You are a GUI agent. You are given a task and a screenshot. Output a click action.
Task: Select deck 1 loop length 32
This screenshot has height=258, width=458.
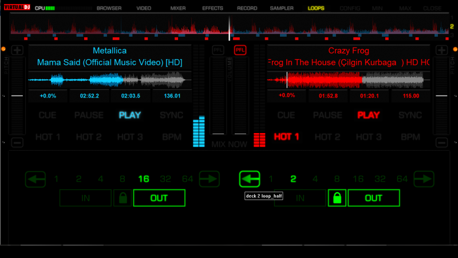point(165,179)
